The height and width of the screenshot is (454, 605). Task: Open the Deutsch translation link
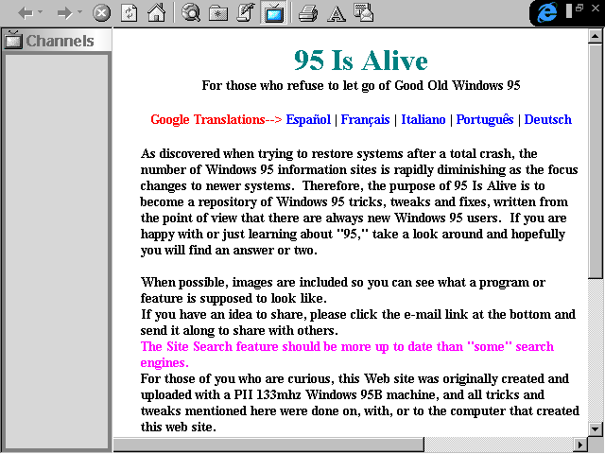pos(548,120)
